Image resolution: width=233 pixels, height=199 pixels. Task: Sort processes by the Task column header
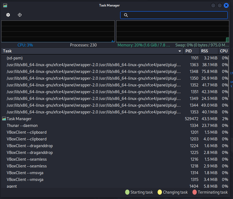[81, 51]
